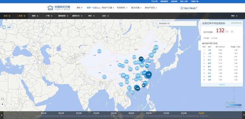245x119 pixels.
Task: Jump to 2016年 on the timeline
Action: click(x=131, y=113)
